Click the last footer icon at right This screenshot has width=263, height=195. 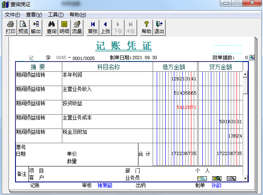click(231, 178)
